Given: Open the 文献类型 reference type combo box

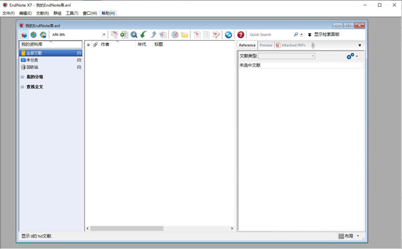Looking at the screenshot, I should point(287,56).
